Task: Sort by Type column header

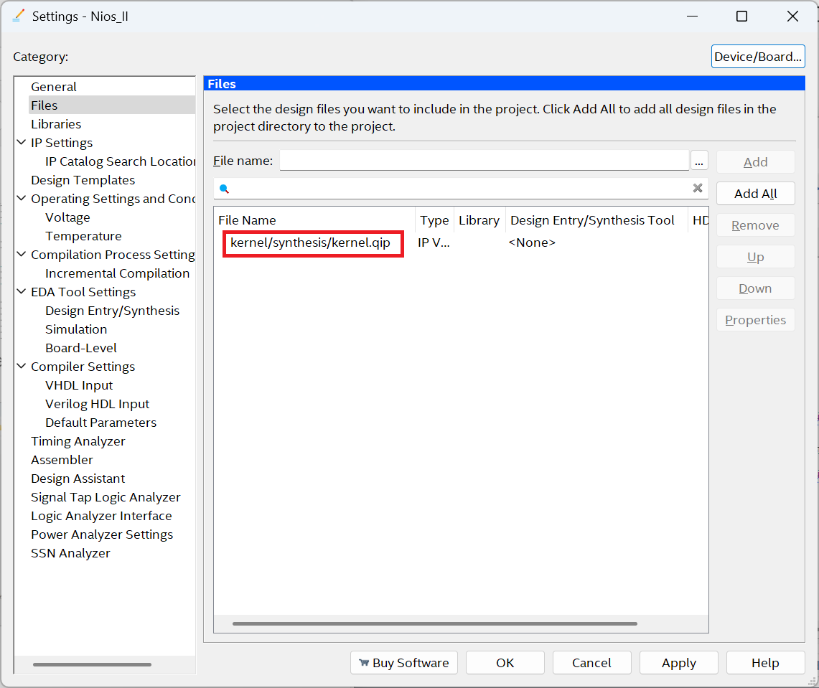Action: click(434, 220)
